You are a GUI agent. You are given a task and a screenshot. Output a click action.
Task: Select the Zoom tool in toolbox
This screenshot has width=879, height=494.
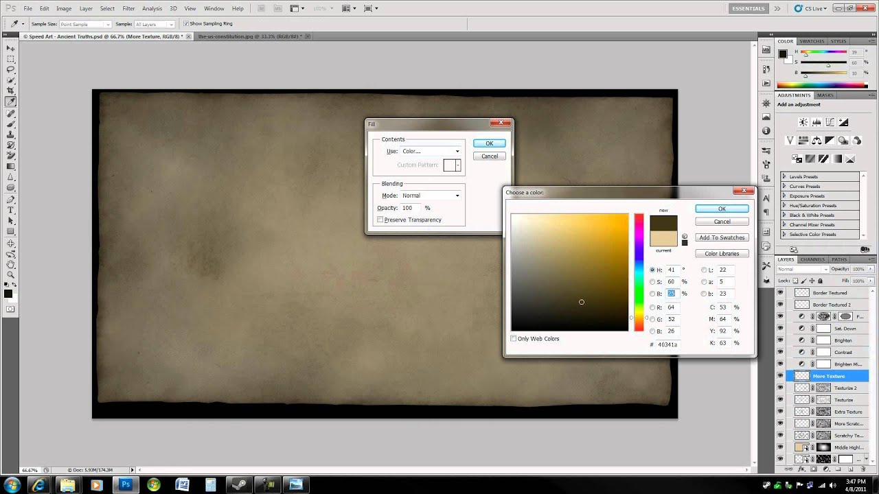coord(11,275)
